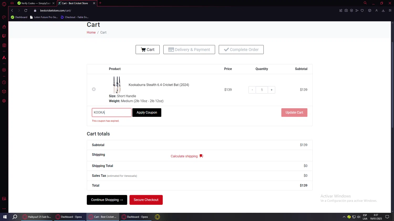
Task: Click the address bar URL
Action: [x=56, y=10]
